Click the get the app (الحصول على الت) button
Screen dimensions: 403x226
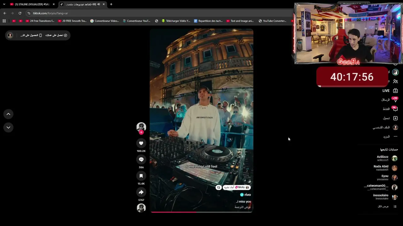31,35
